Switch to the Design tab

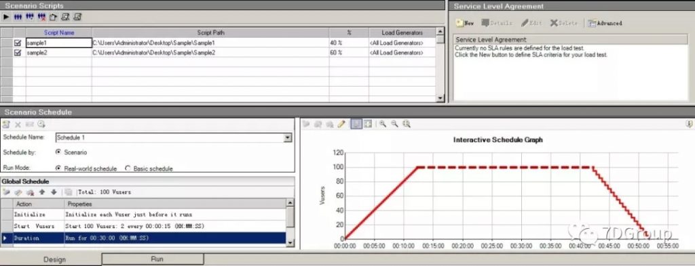[54, 259]
